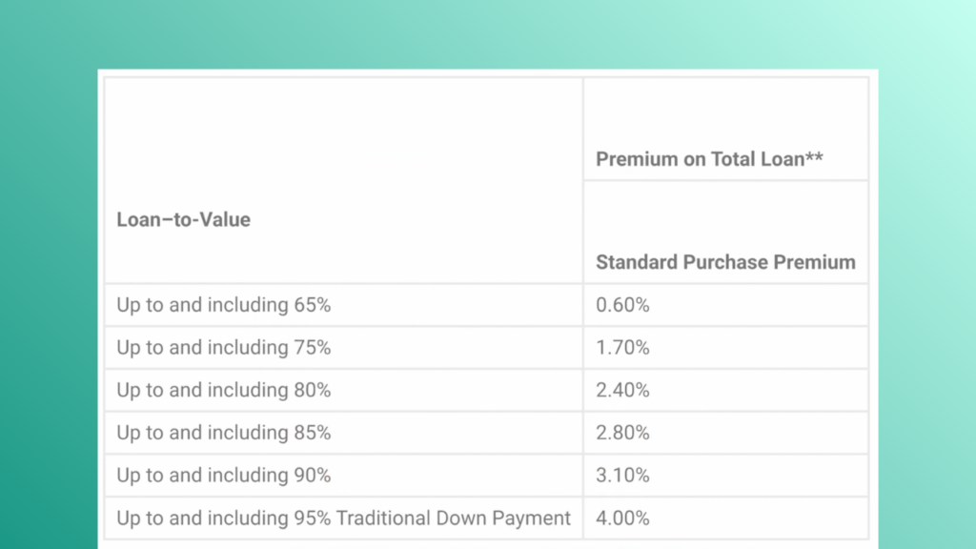Click the Loan-to-Value column header
This screenshot has height=549, width=976.
183,219
